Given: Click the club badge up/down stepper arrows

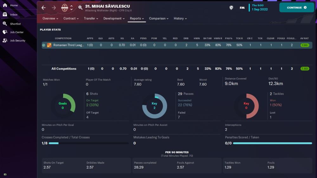Looking at the screenshot, I should 72,8.
